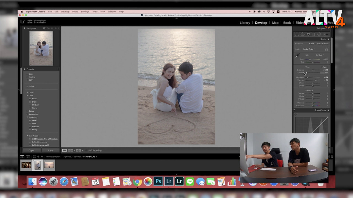Choose the Radial Filter tool

(x=319, y=34)
